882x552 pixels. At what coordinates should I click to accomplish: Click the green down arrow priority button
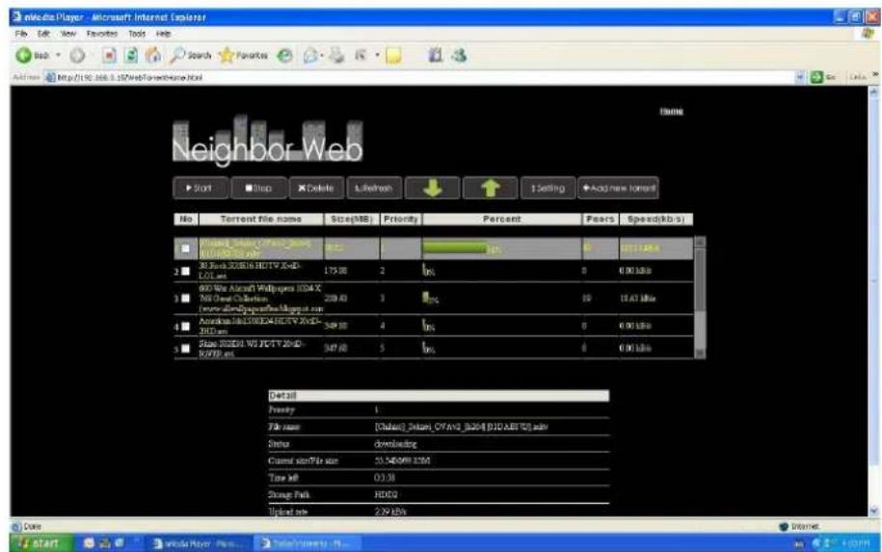433,188
